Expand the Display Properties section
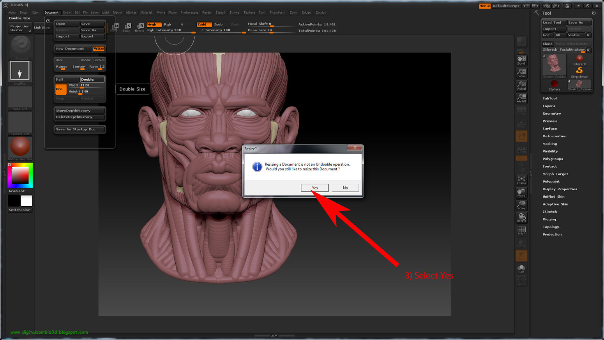604x340 pixels. pos(560,189)
